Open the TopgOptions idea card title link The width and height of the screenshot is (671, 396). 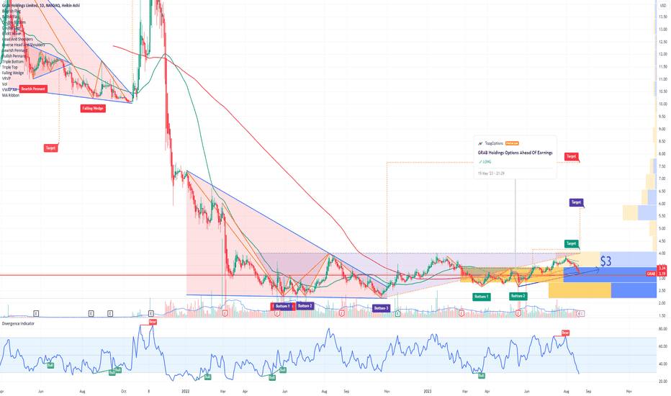[x=515, y=153]
